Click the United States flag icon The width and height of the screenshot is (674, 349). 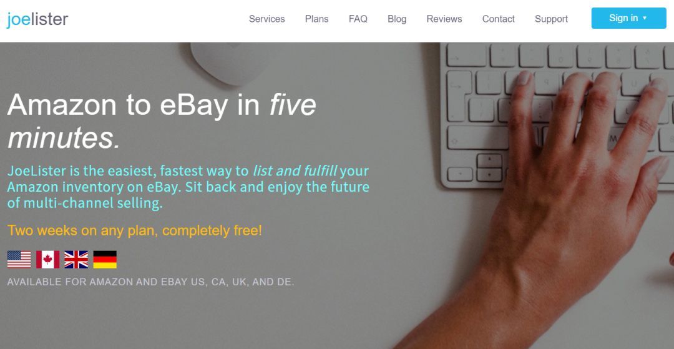[19, 260]
